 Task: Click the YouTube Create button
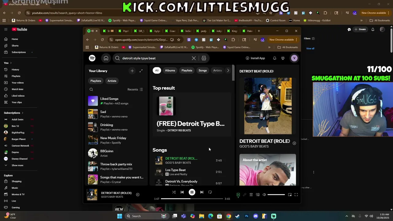tap(360, 29)
